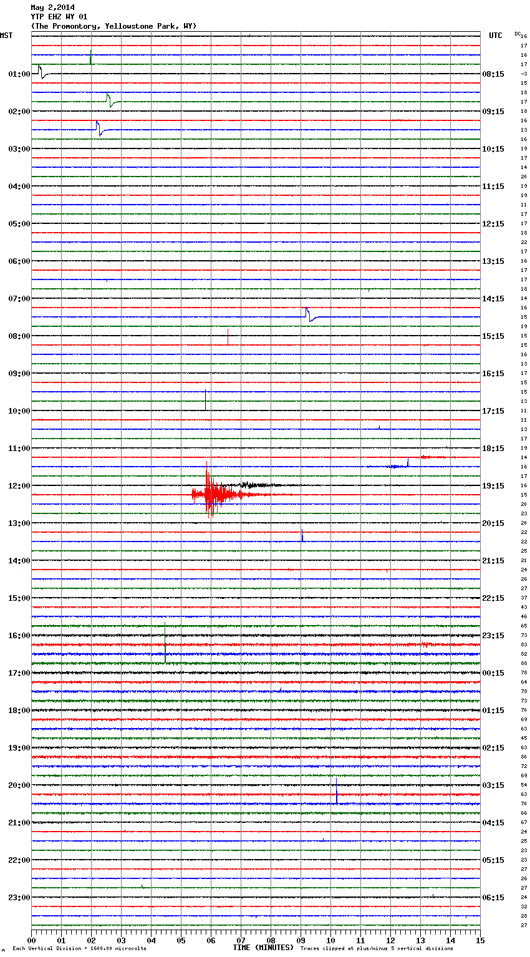This screenshot has height=957, width=530.
Task: Click the '05:00' MST time label
Action: tap(19, 224)
